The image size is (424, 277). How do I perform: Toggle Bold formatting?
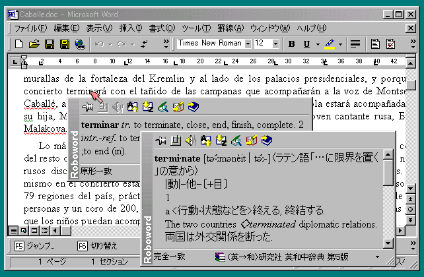[291, 44]
